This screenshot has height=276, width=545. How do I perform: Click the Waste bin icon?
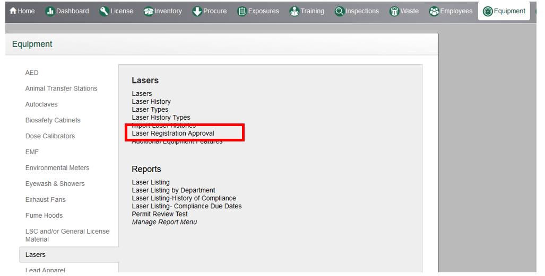pos(394,11)
